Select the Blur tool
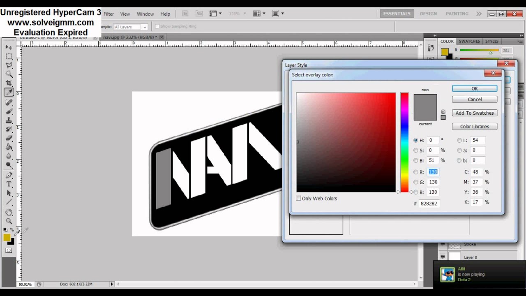This screenshot has width=526, height=296. [x=9, y=156]
